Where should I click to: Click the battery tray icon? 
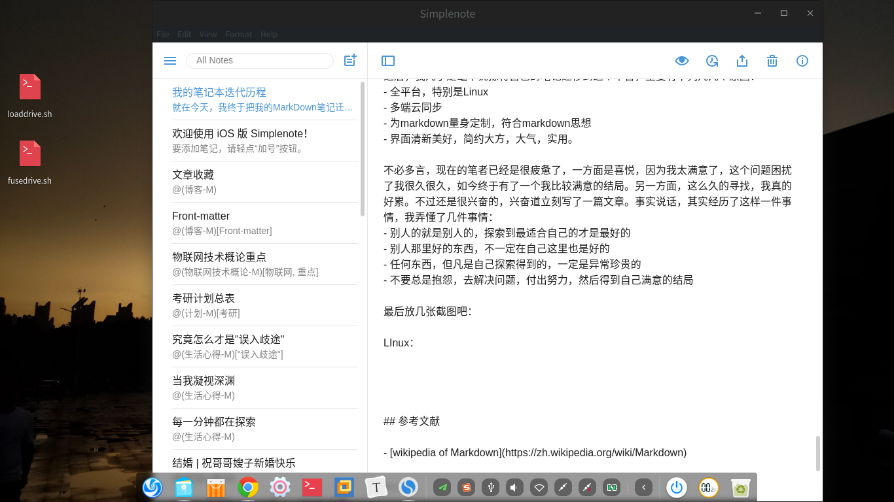click(x=612, y=487)
